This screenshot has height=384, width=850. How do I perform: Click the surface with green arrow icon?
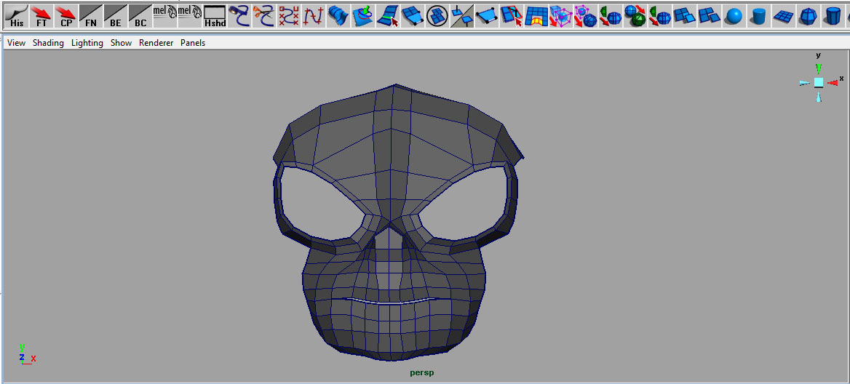pyautogui.click(x=363, y=16)
